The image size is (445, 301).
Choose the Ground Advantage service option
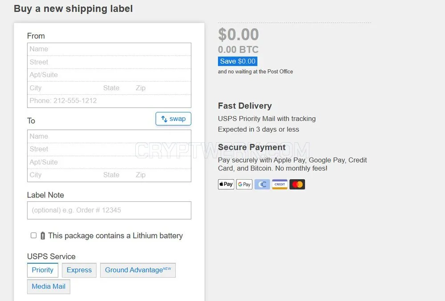pos(138,270)
